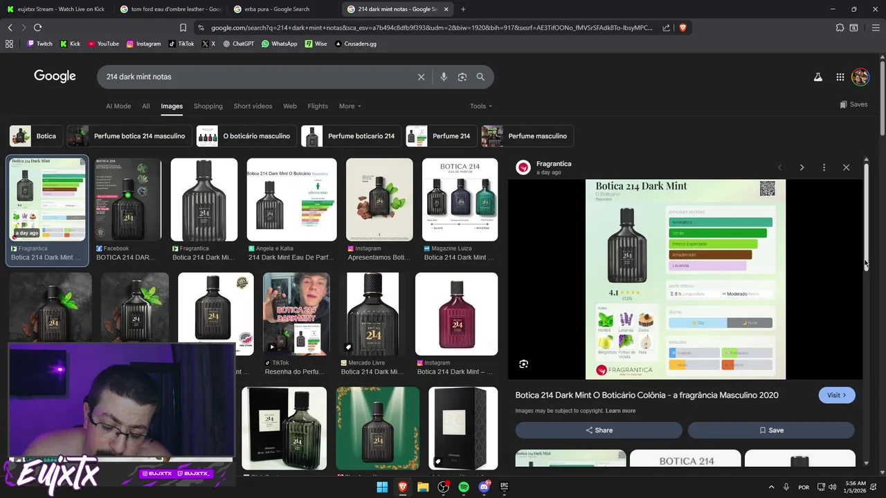Open Search Labs flask icon
This screenshot has height=498, width=886.
coord(818,77)
